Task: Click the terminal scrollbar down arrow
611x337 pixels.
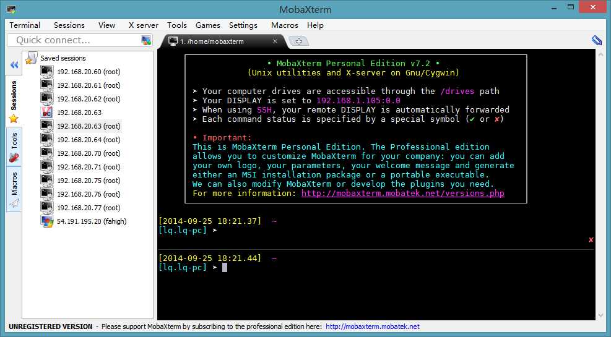Action: [x=600, y=315]
